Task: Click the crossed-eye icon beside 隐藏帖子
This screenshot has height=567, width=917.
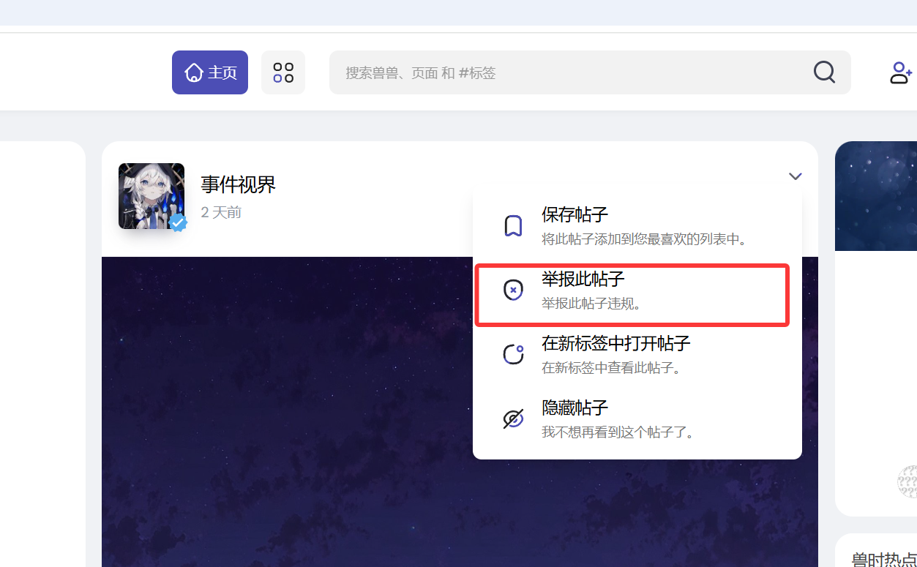Action: [513, 419]
